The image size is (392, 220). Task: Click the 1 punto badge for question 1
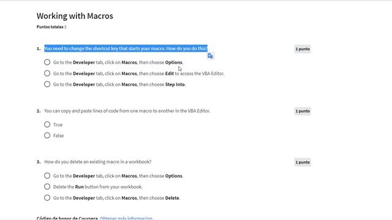[303, 49]
